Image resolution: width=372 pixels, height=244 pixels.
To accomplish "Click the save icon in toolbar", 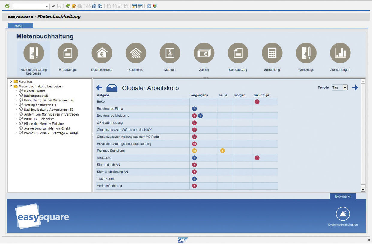I will click(59, 6).
